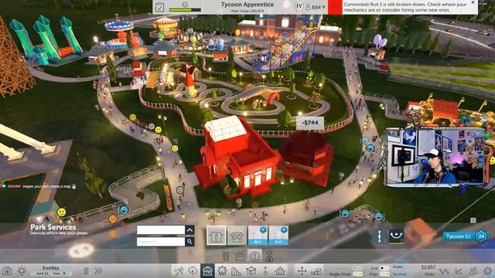
Task: Click the -$744 placement cost label
Action: pyautogui.click(x=309, y=123)
